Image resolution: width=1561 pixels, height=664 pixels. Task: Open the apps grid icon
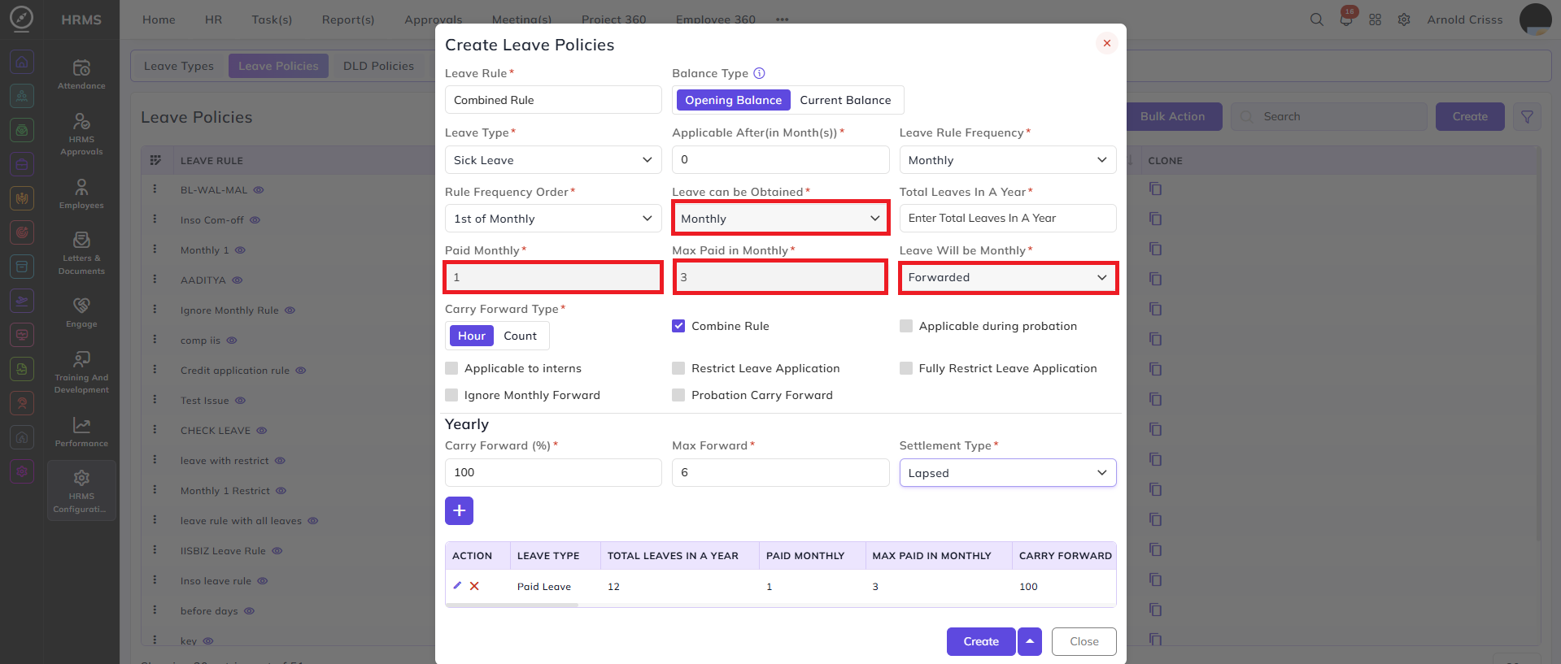point(1375,20)
